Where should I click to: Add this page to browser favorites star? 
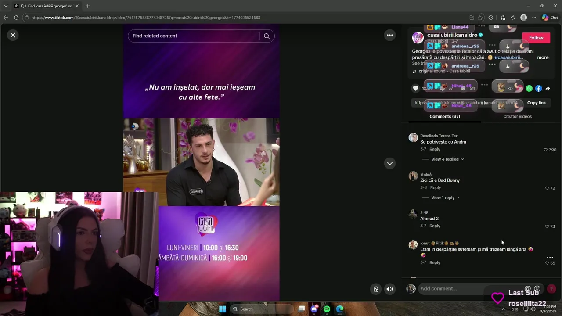click(480, 18)
